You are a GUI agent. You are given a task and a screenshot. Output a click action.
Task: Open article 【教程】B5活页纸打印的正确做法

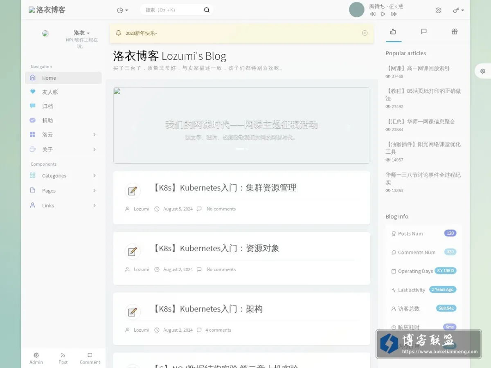(423, 95)
